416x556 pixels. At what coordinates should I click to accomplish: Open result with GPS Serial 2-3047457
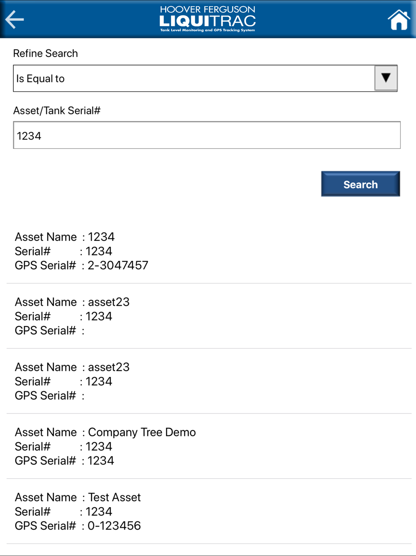[x=208, y=251]
